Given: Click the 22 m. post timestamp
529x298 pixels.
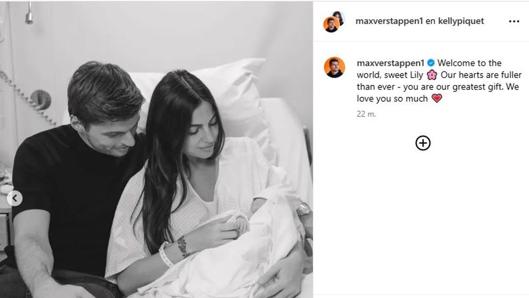Looking at the screenshot, I should tap(366, 114).
